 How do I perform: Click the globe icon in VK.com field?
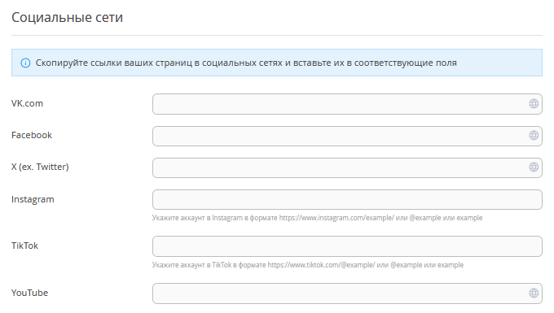(534, 103)
